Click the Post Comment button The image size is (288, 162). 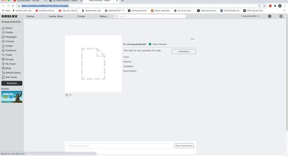pos(184,146)
